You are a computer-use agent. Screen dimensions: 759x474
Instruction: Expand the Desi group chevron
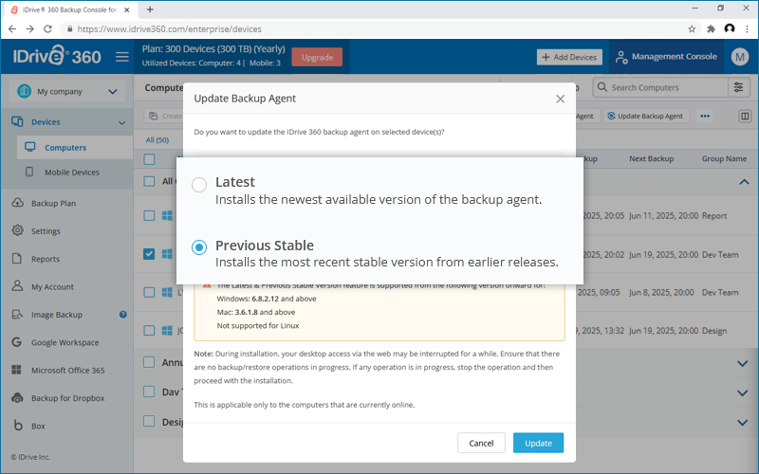[743, 422]
